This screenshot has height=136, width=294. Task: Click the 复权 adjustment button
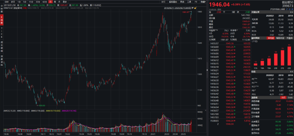[163, 2]
